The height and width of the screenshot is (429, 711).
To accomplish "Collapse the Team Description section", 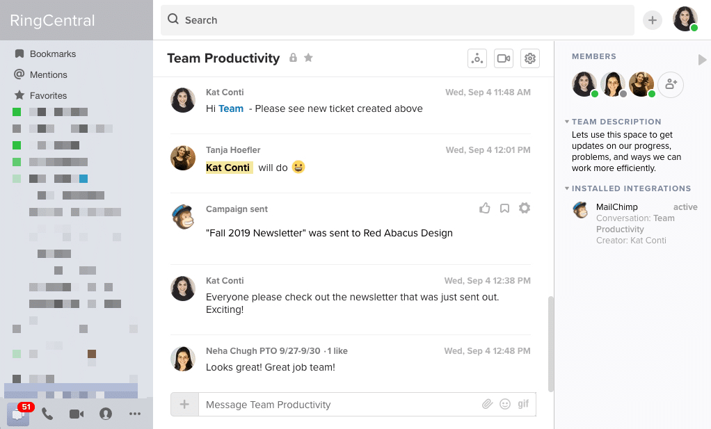I will [x=567, y=122].
